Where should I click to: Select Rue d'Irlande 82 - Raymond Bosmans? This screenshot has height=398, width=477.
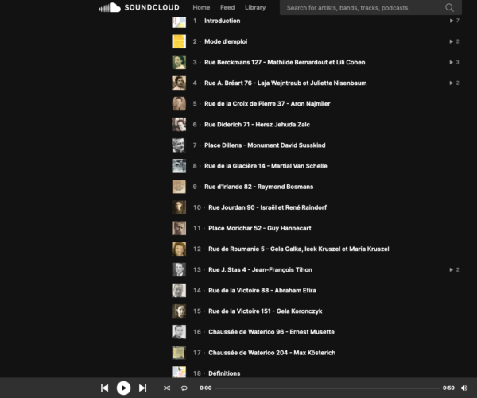point(258,187)
